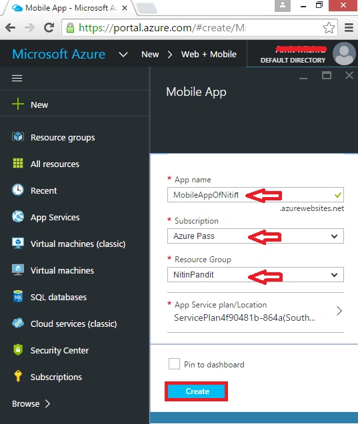This screenshot has height=424, width=358.
Task: Toggle the hamburger sidebar menu icon
Action: (x=17, y=79)
